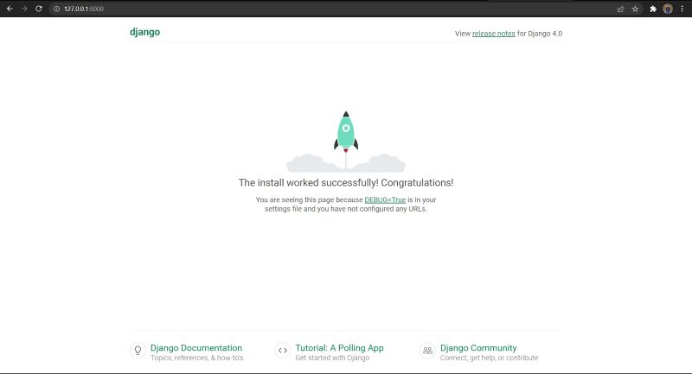Open Django Documentation link
The width and height of the screenshot is (692, 374).
(196, 348)
